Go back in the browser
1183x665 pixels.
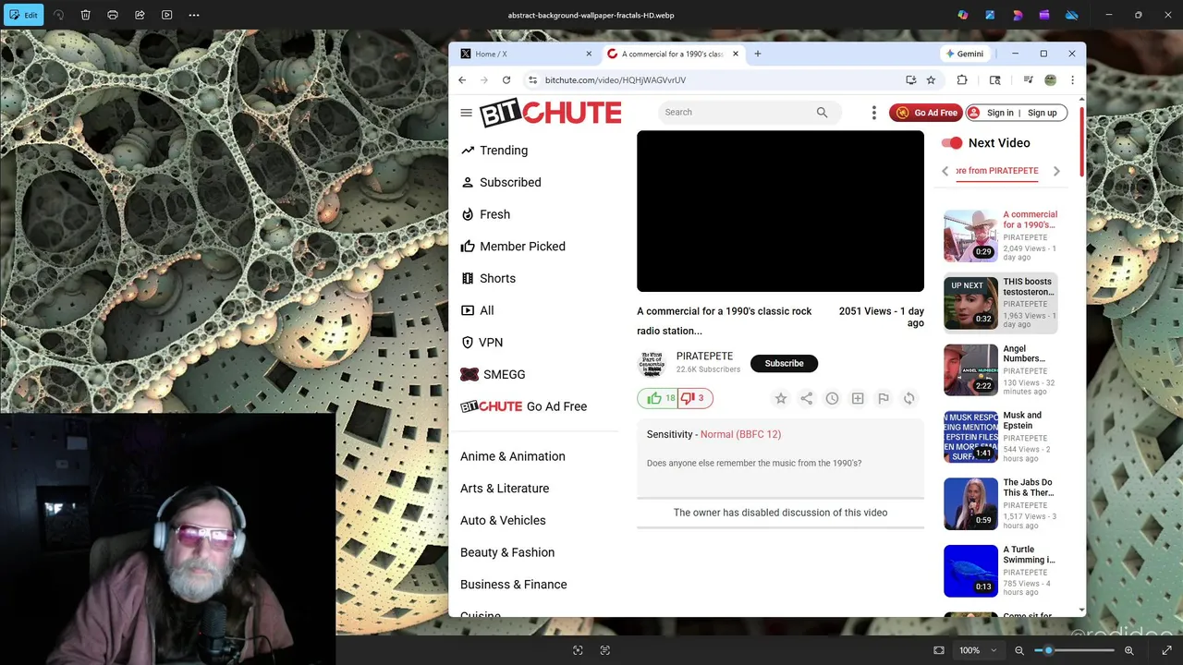(x=462, y=80)
